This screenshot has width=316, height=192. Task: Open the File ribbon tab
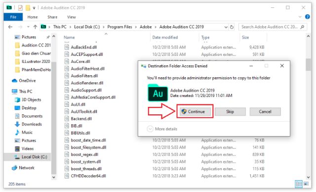tap(13, 17)
